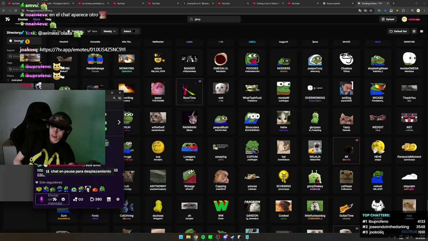The width and height of the screenshot is (428, 241).
Task: Open Chrome from the taskbar
Action: 196,237
